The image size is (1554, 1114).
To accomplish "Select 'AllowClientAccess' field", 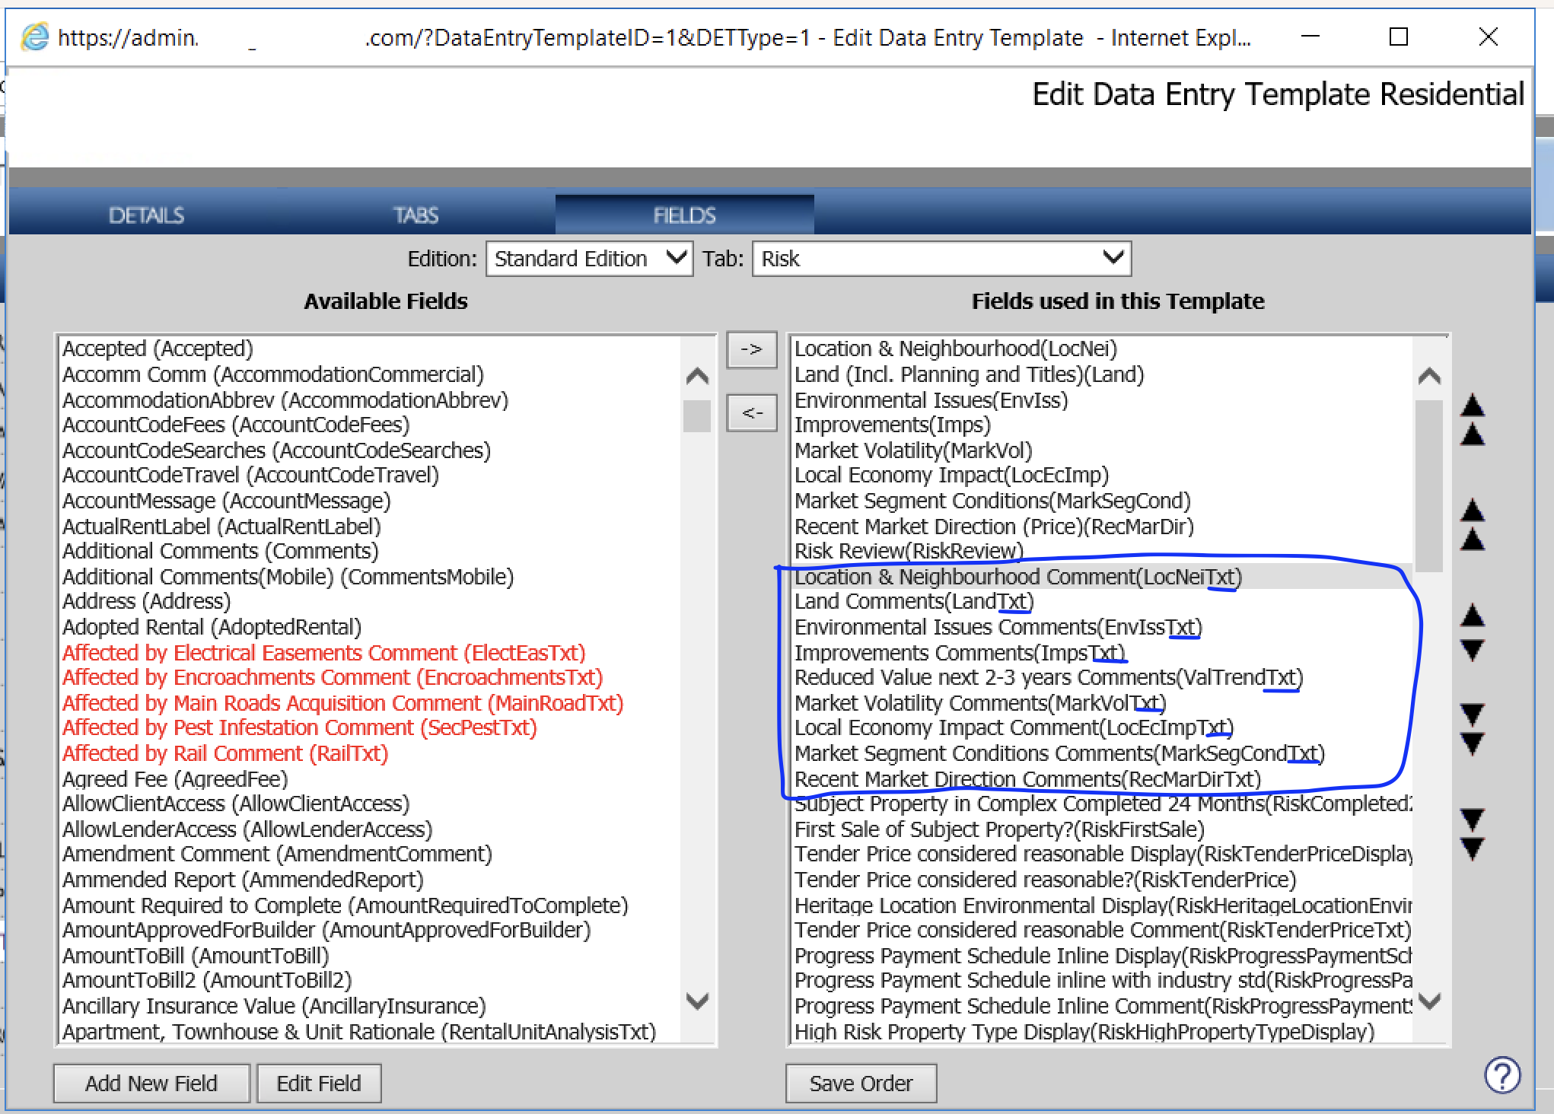I will tap(236, 804).
